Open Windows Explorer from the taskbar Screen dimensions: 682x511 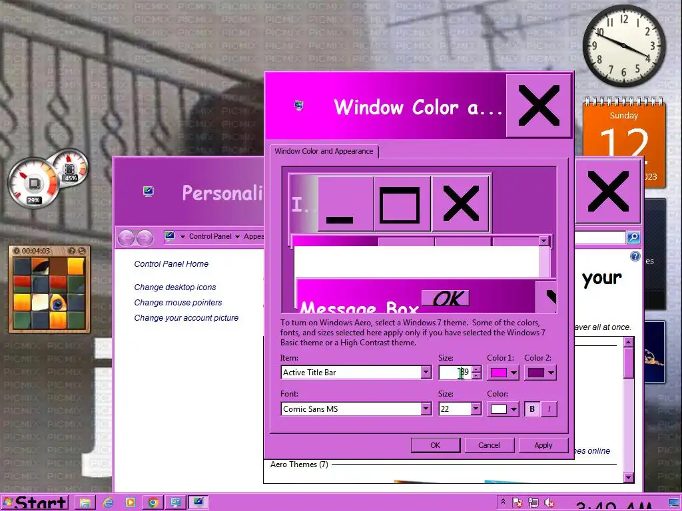pyautogui.click(x=85, y=503)
